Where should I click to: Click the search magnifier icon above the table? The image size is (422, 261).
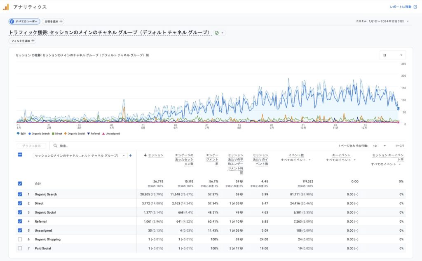(55, 146)
